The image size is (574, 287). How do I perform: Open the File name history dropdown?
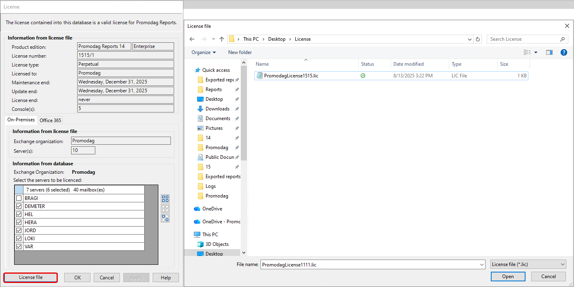click(482, 264)
